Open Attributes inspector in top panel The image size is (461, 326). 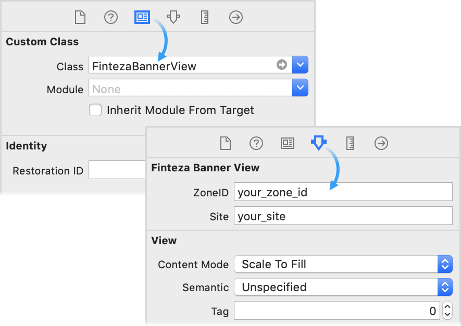[x=173, y=17]
